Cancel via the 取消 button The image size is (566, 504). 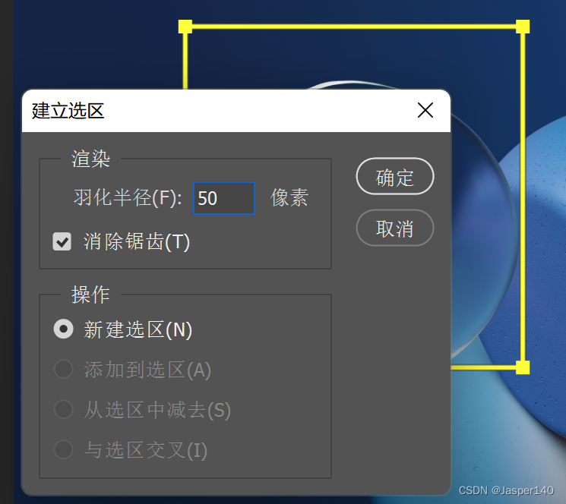[x=395, y=228]
